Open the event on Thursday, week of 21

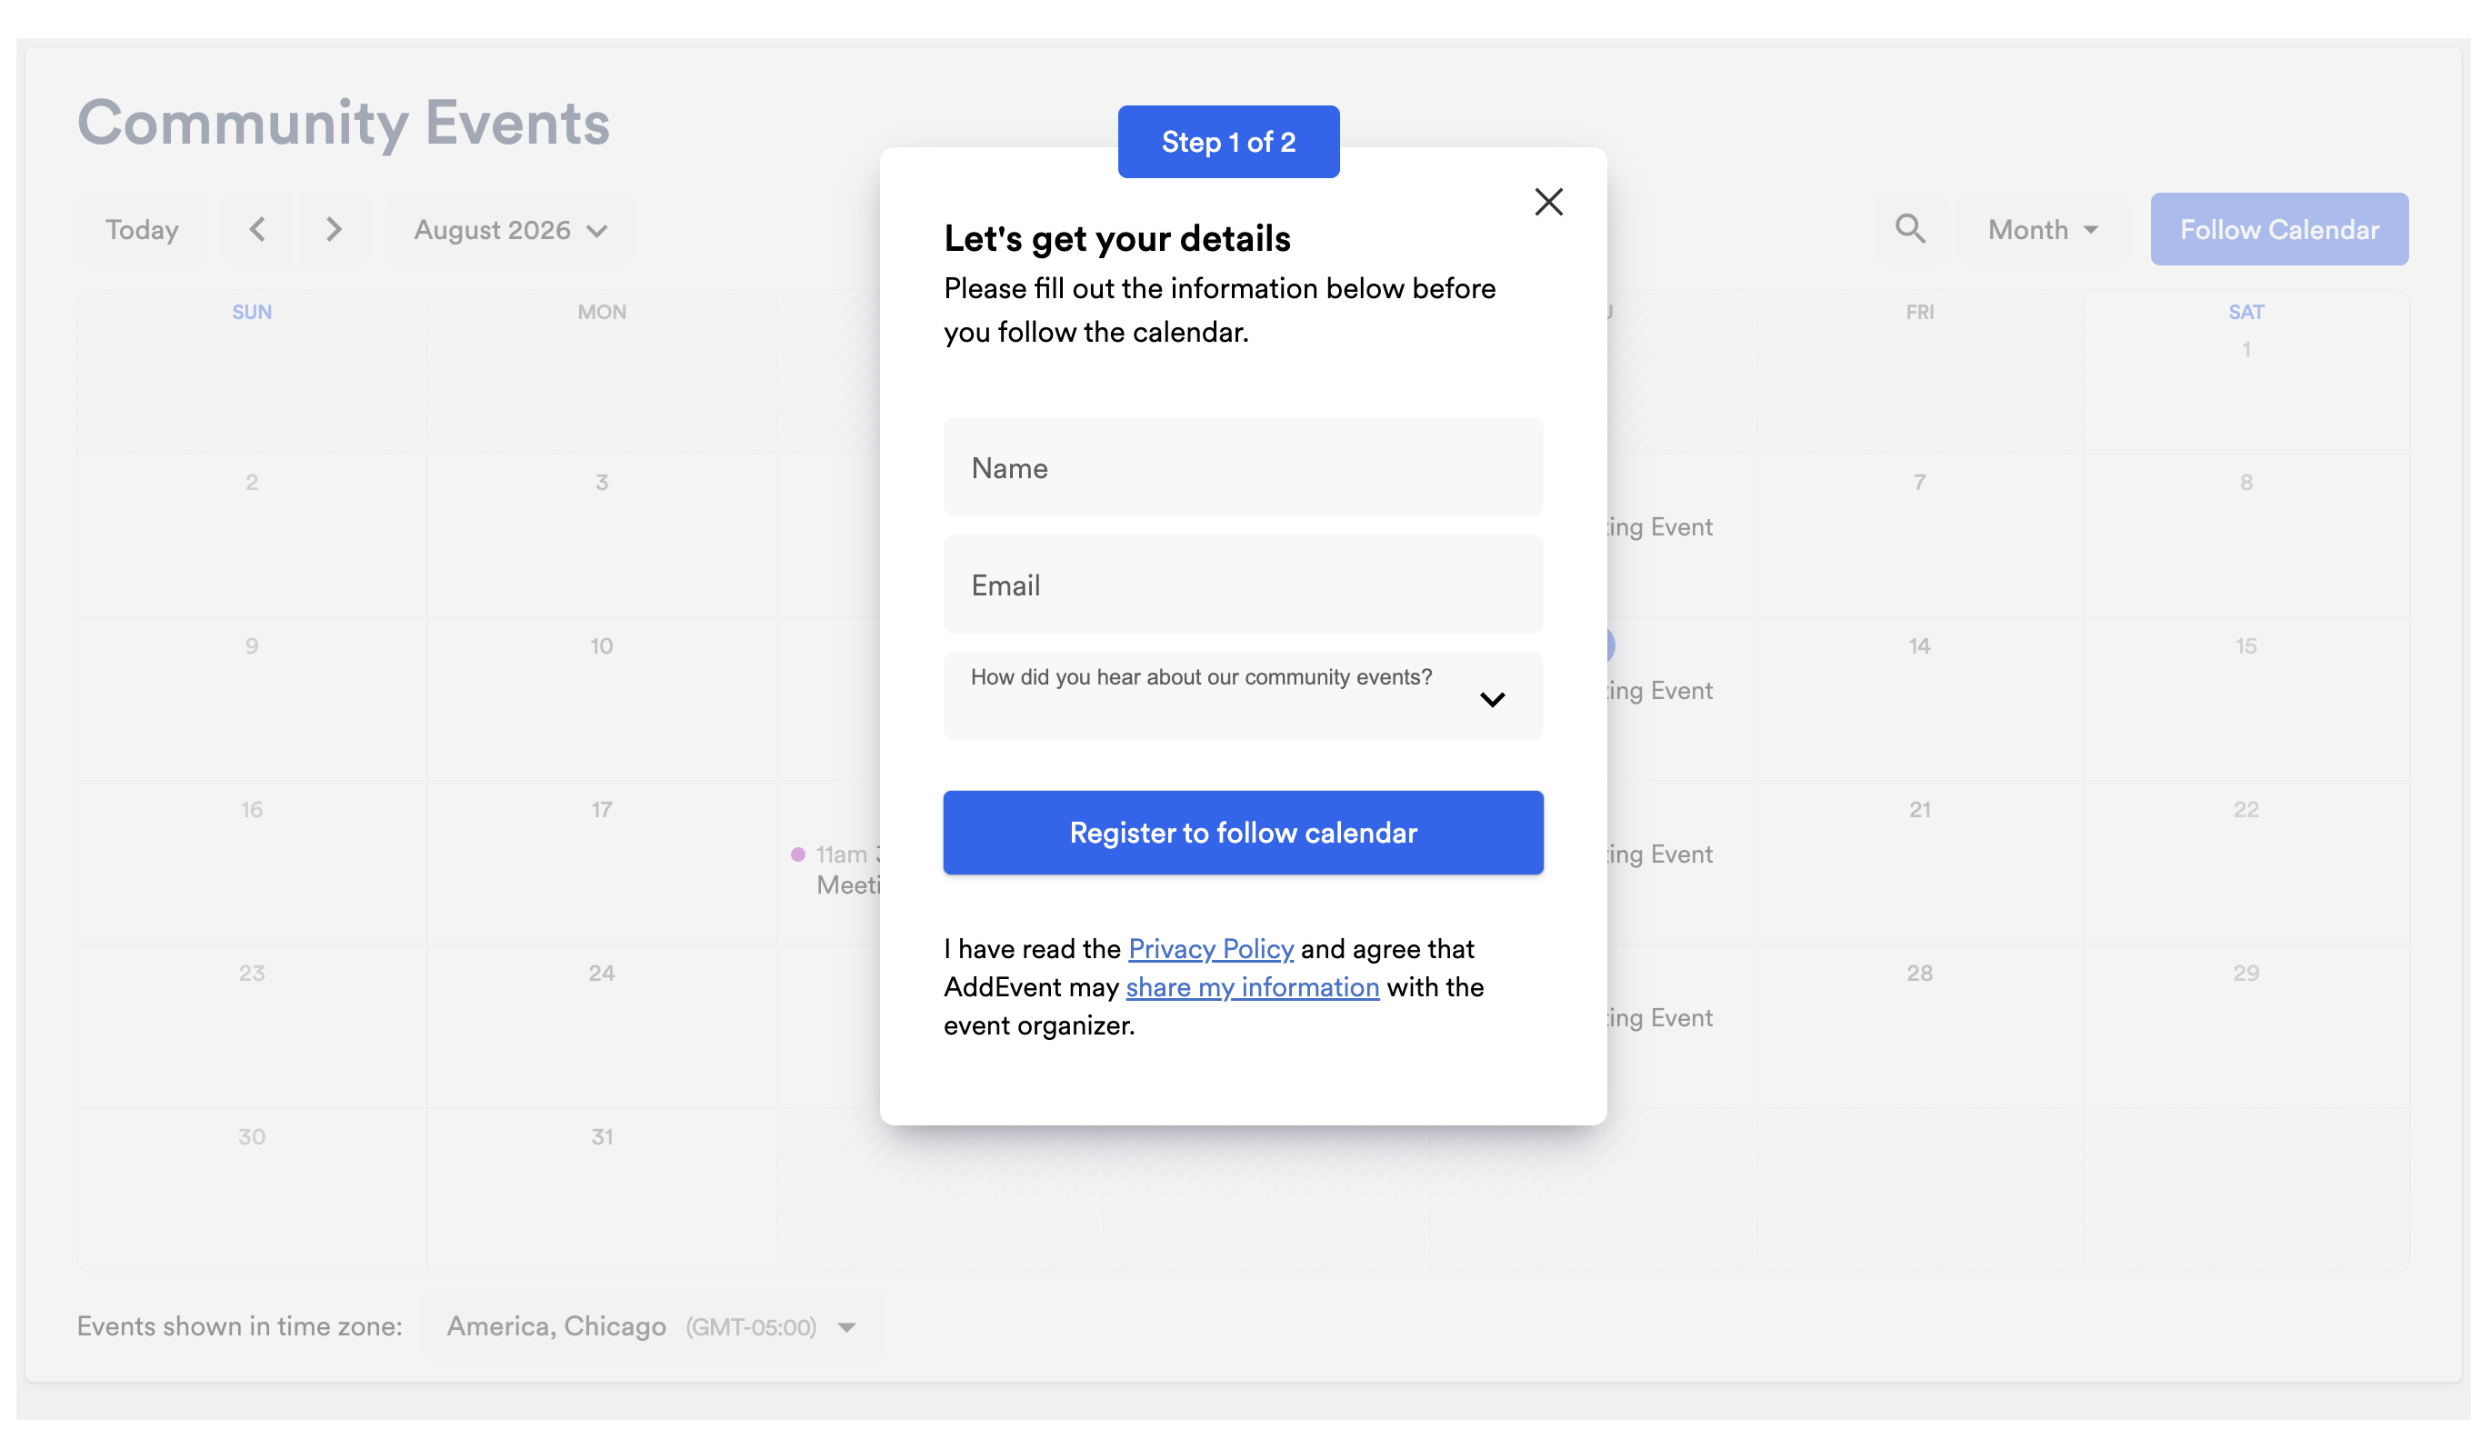(1658, 854)
